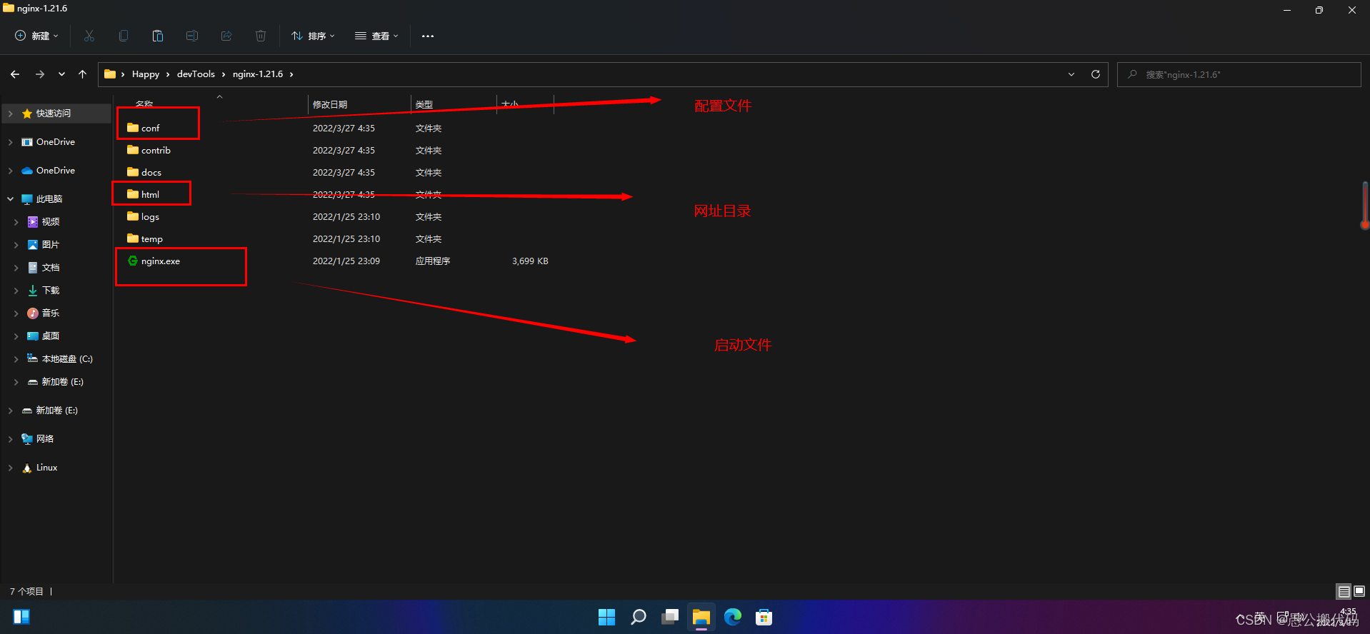Expand 网络 tree node

10,439
